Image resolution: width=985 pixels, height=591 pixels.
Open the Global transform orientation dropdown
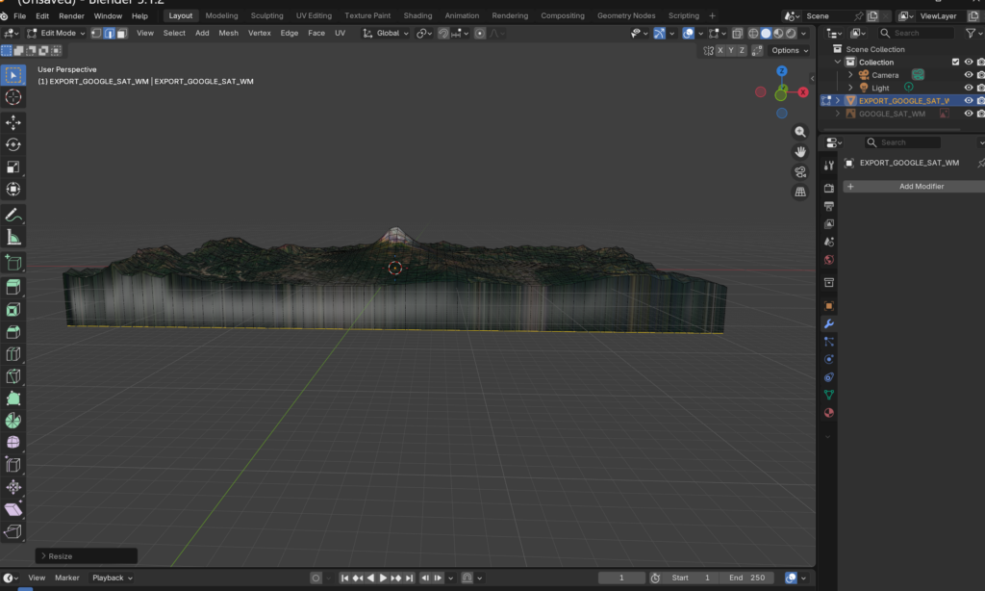click(x=386, y=33)
